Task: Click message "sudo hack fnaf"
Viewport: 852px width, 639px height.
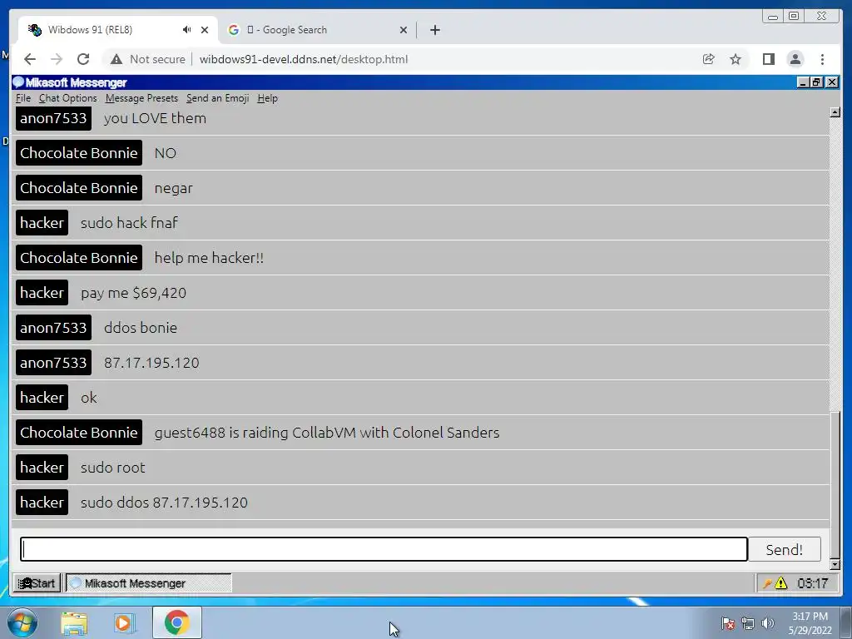Action: (x=129, y=223)
